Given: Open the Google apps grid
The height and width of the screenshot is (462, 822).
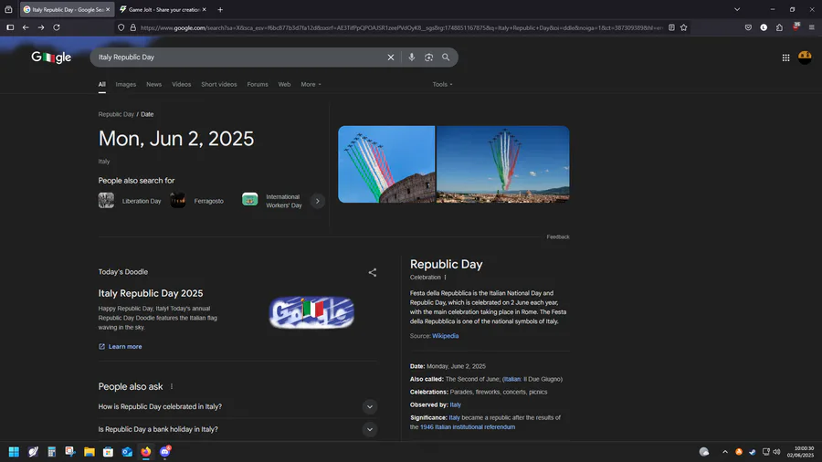Looking at the screenshot, I should [785, 58].
